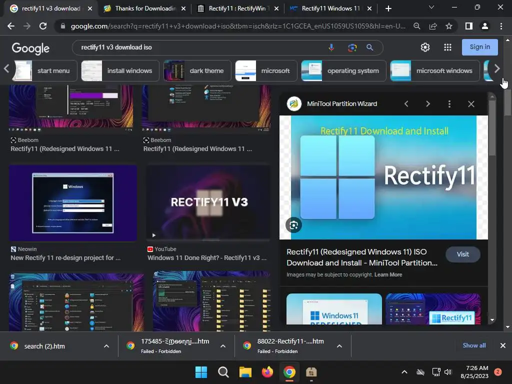Open the MiniTool Partition Wizard source name
The image size is (512, 384).
coord(342,104)
